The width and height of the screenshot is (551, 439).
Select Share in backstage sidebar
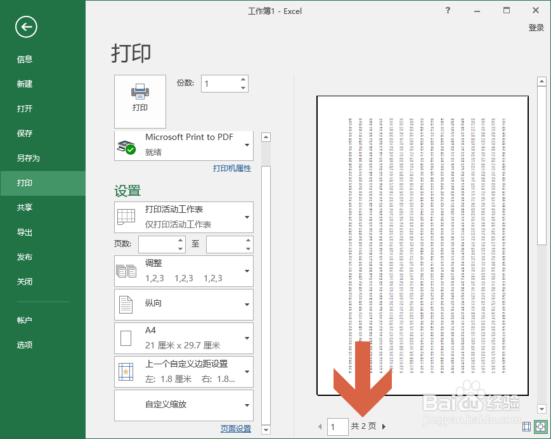click(43, 208)
